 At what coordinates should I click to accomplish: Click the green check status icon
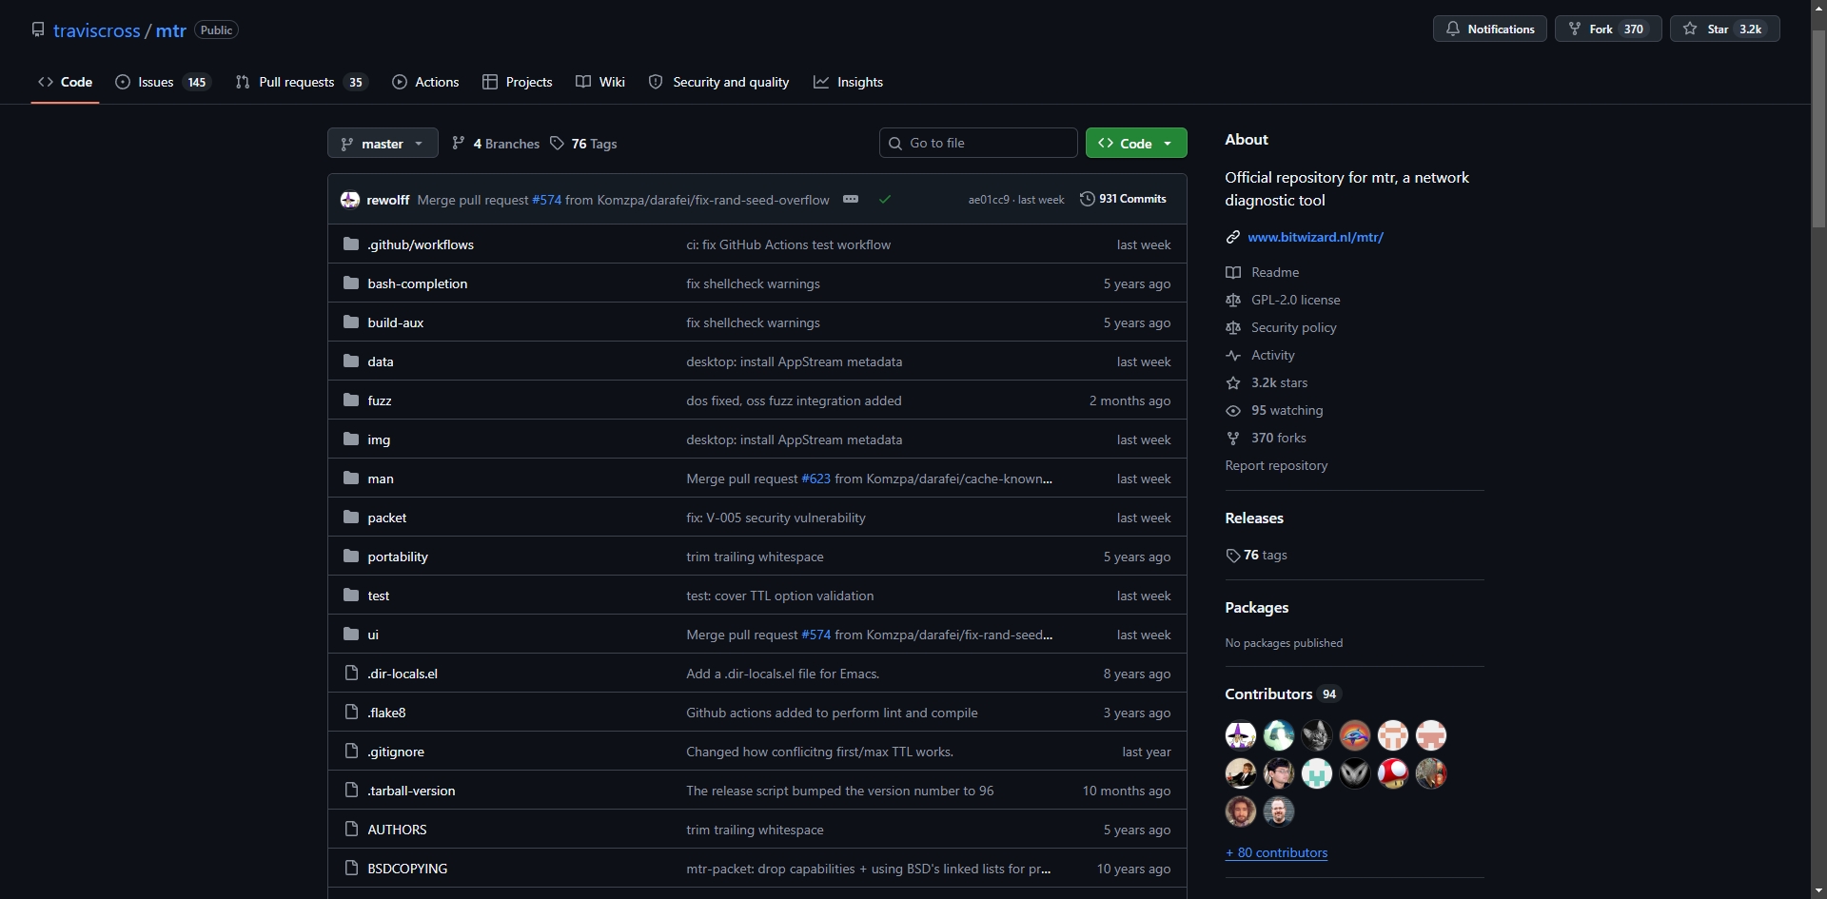pyautogui.click(x=885, y=199)
